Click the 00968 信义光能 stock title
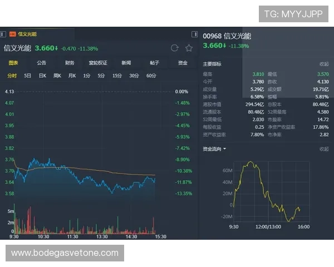Screen dimensions: 334x267 pos(227,36)
